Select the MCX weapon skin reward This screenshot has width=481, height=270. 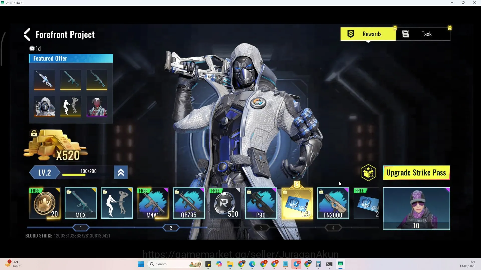[x=81, y=203]
